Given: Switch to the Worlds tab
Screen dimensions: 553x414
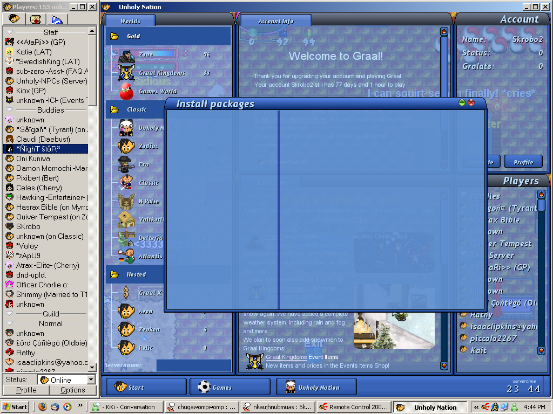Looking at the screenshot, I should (130, 21).
